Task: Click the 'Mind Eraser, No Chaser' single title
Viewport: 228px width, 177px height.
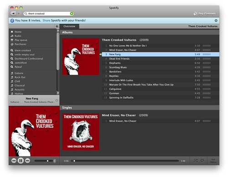Action: coord(119,115)
